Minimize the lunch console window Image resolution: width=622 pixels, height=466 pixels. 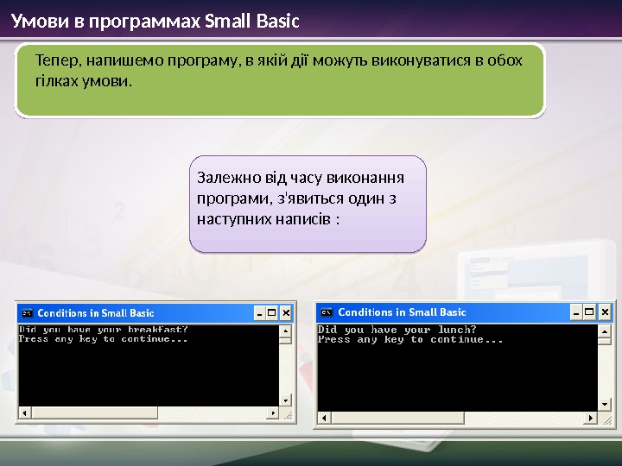point(576,312)
